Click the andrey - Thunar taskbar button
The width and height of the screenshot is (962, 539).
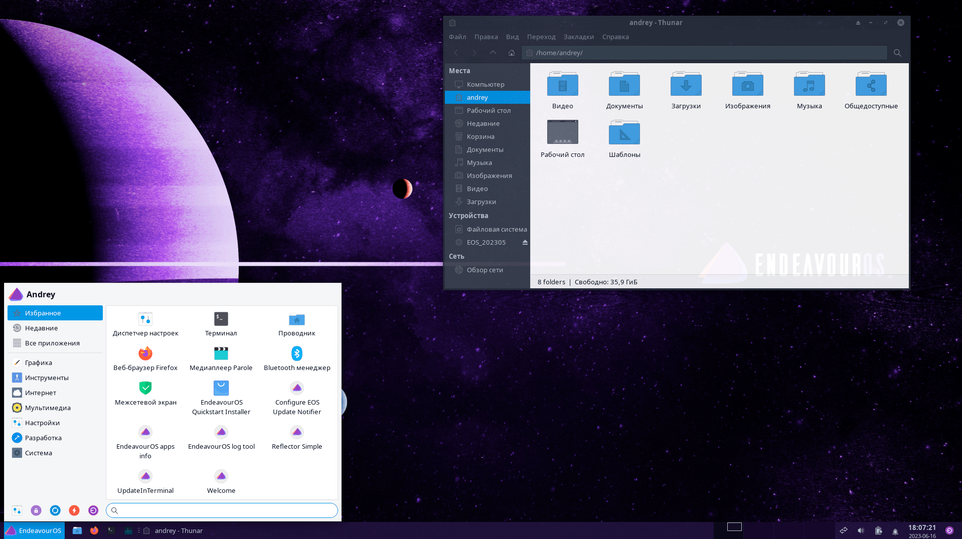[x=174, y=530]
